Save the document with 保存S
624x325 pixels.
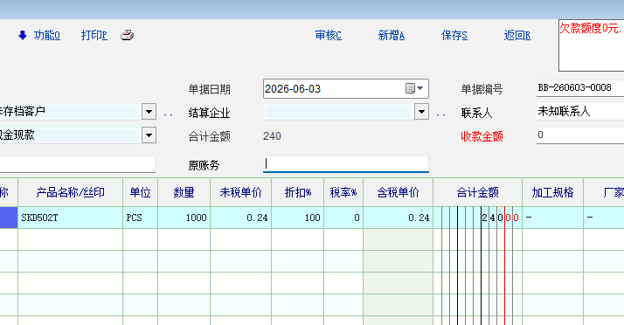point(454,36)
